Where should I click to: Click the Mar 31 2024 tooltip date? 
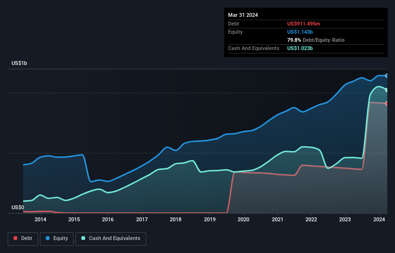point(243,15)
